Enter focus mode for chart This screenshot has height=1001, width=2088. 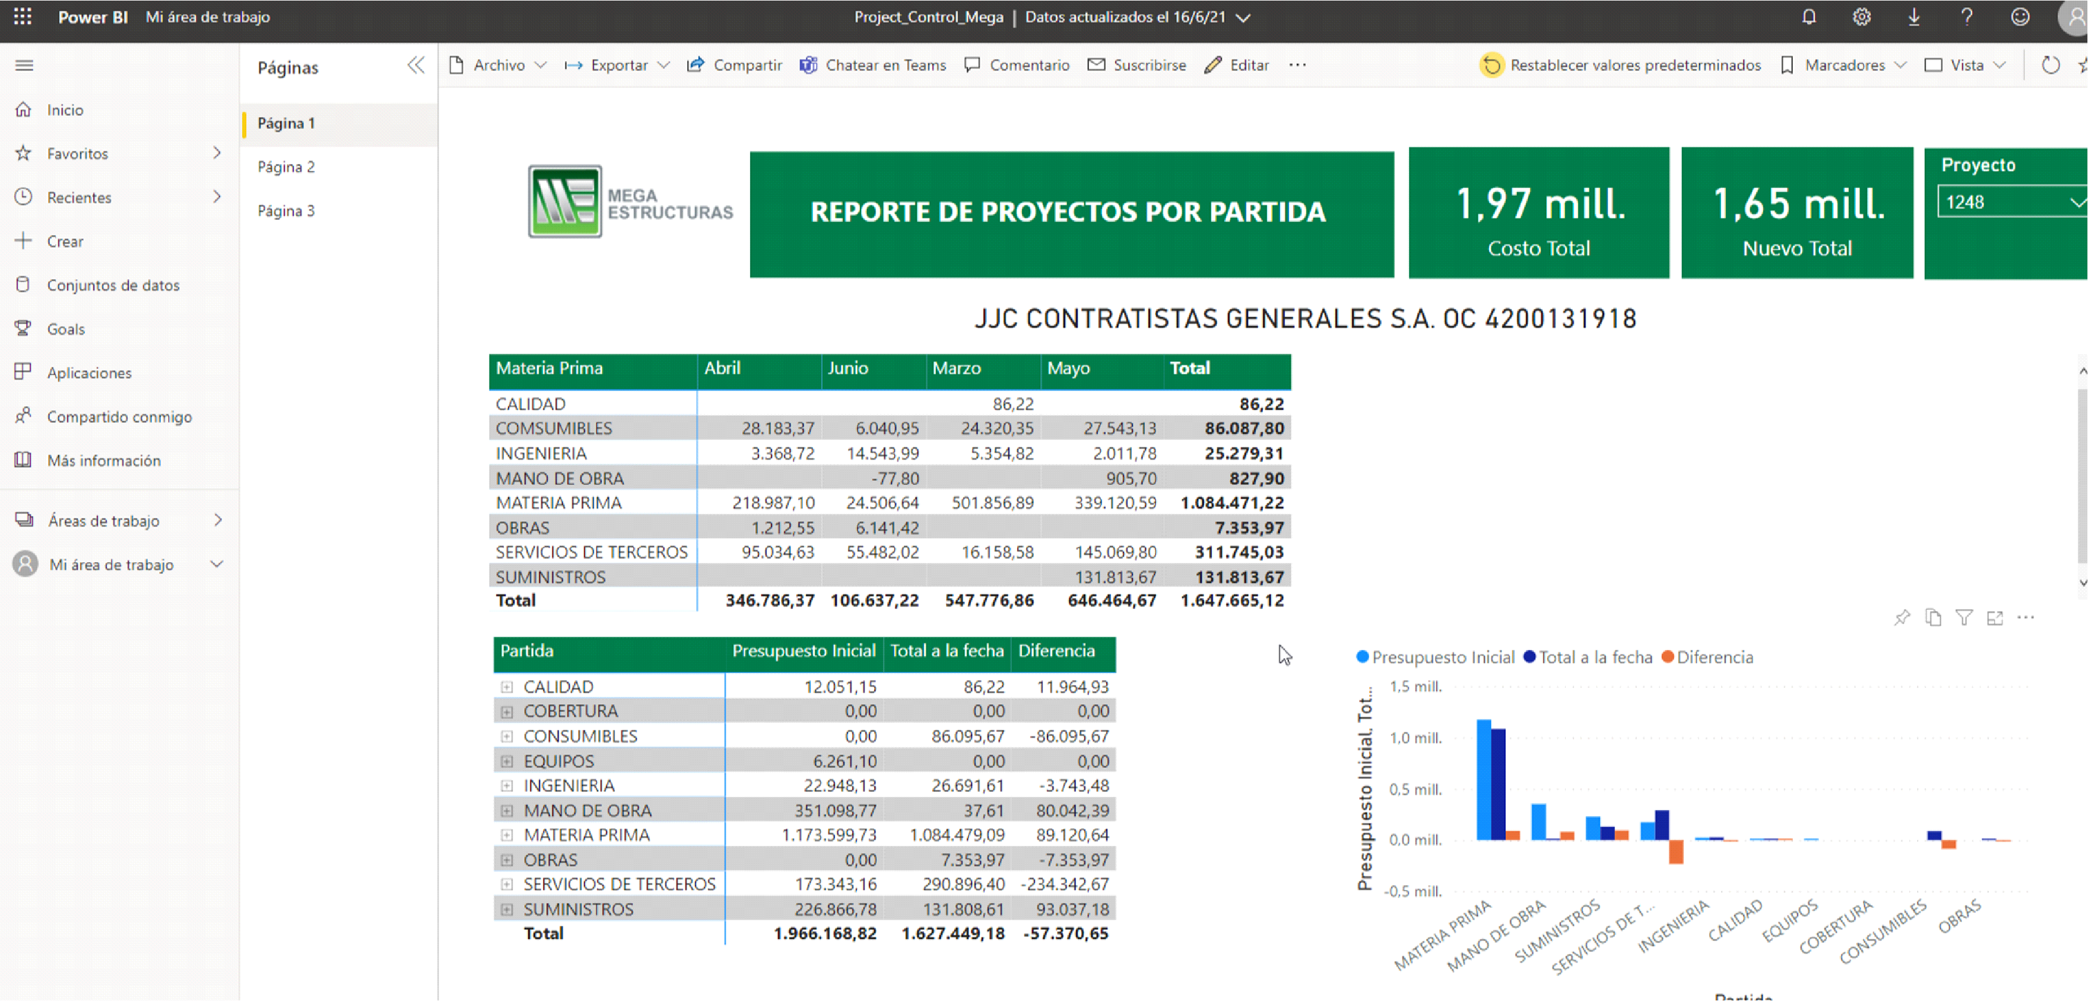(x=1995, y=618)
